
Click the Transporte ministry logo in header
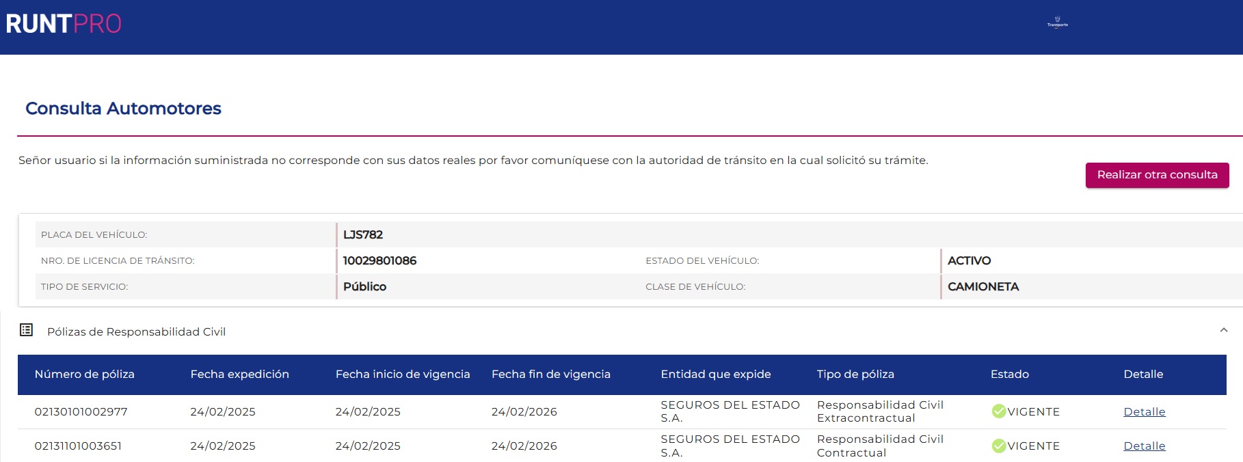click(1057, 23)
